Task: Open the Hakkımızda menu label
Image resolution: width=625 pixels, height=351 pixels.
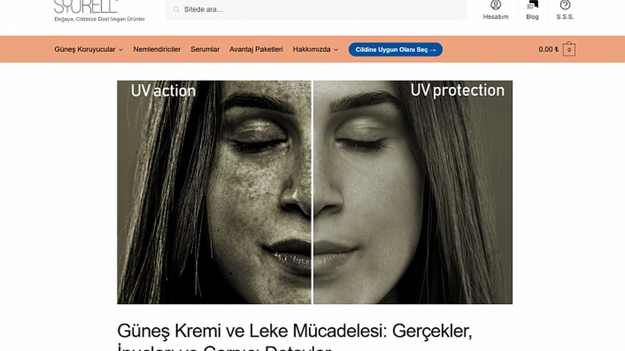Action: (312, 49)
